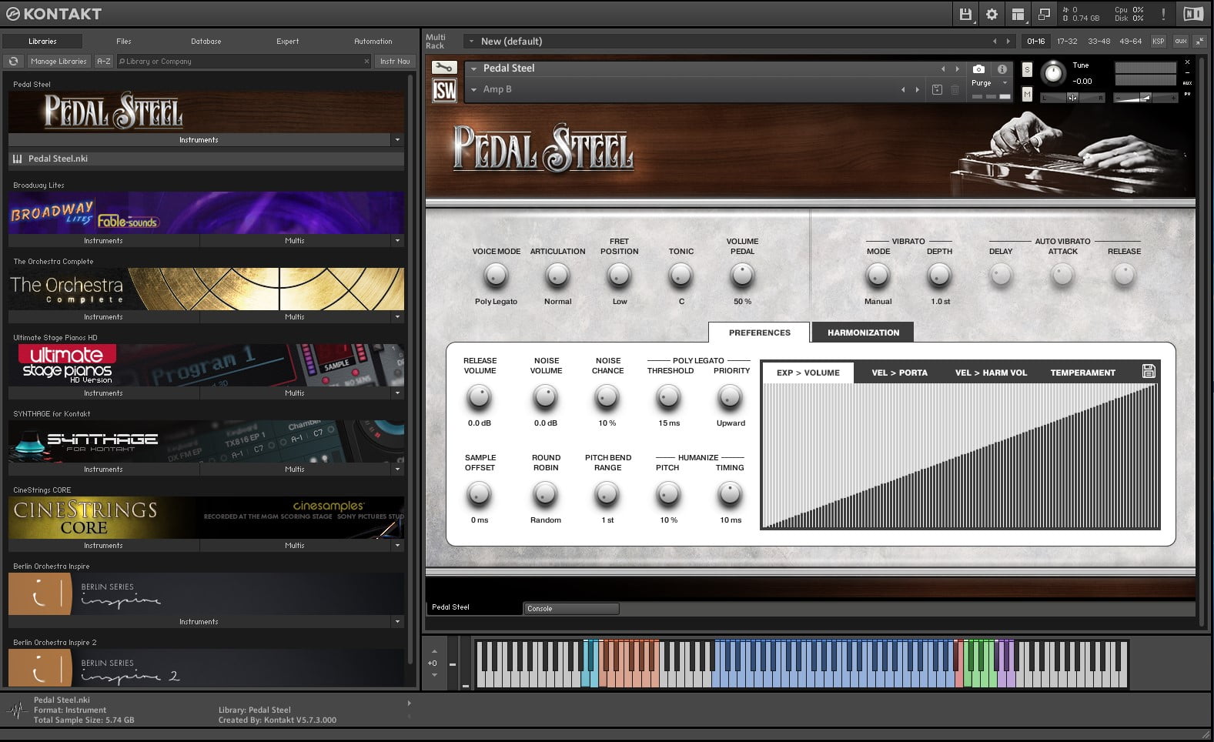The image size is (1214, 742).
Task: Go to the next Pedal Steel instrument arrow
Action: click(957, 69)
